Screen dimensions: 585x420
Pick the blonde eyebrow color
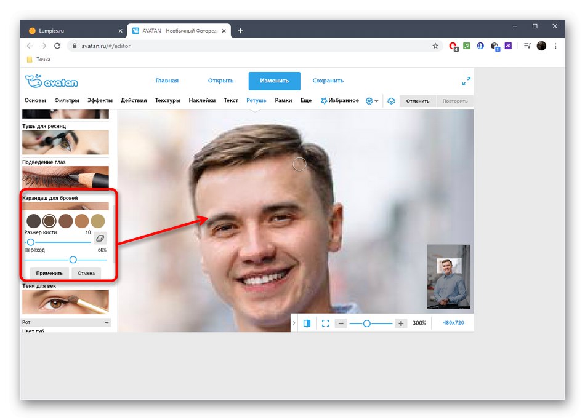(98, 221)
